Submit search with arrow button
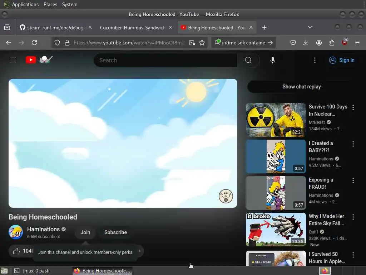Viewport: 366px width, 275px height. pos(270,43)
